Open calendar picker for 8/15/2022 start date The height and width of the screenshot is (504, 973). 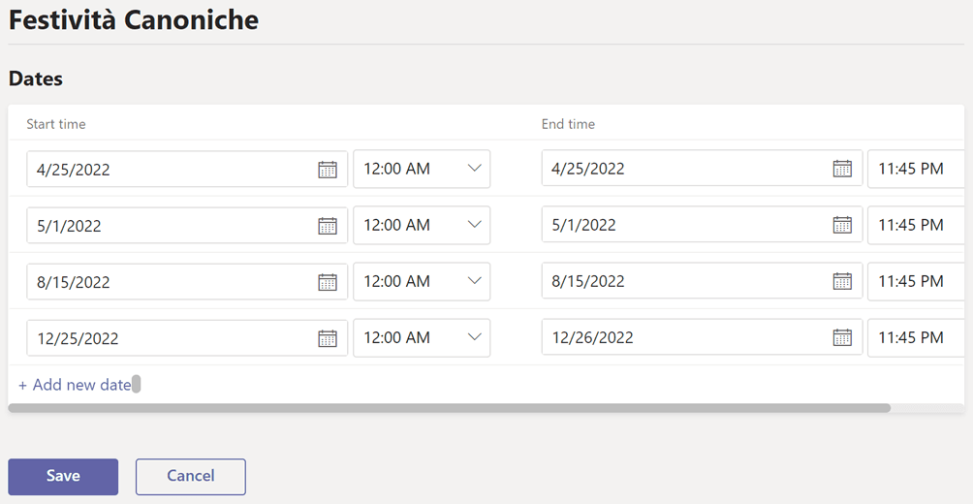click(x=327, y=282)
